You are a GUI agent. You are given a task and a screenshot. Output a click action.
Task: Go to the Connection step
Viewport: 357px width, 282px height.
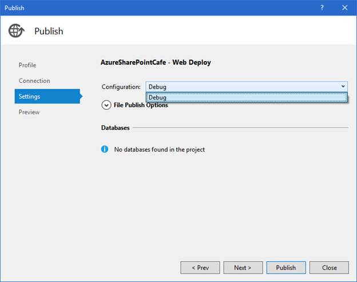pyautogui.click(x=34, y=81)
